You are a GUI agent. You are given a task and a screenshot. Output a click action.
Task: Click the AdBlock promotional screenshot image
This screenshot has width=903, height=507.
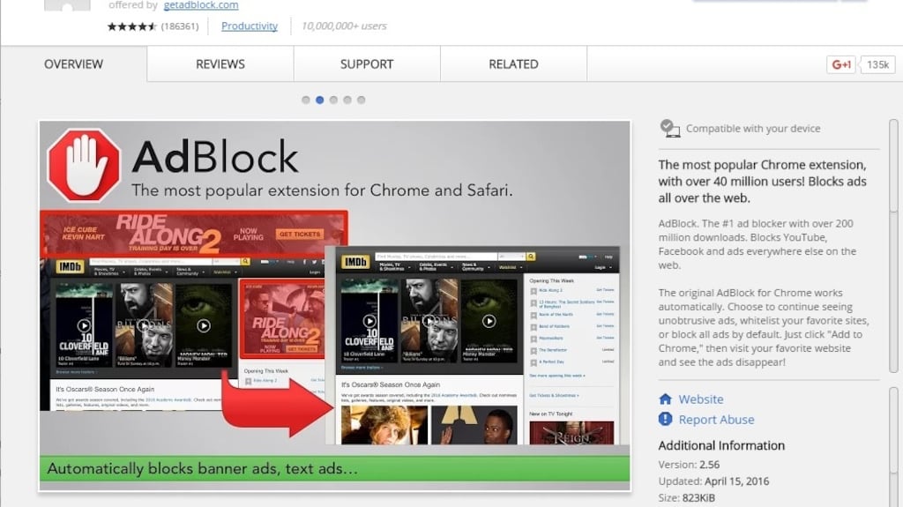(x=334, y=305)
